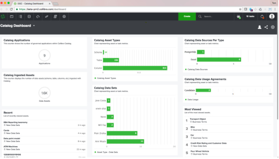Click the chart trends icon in navbar
This screenshot has width=279, height=159.
pos(47,17)
